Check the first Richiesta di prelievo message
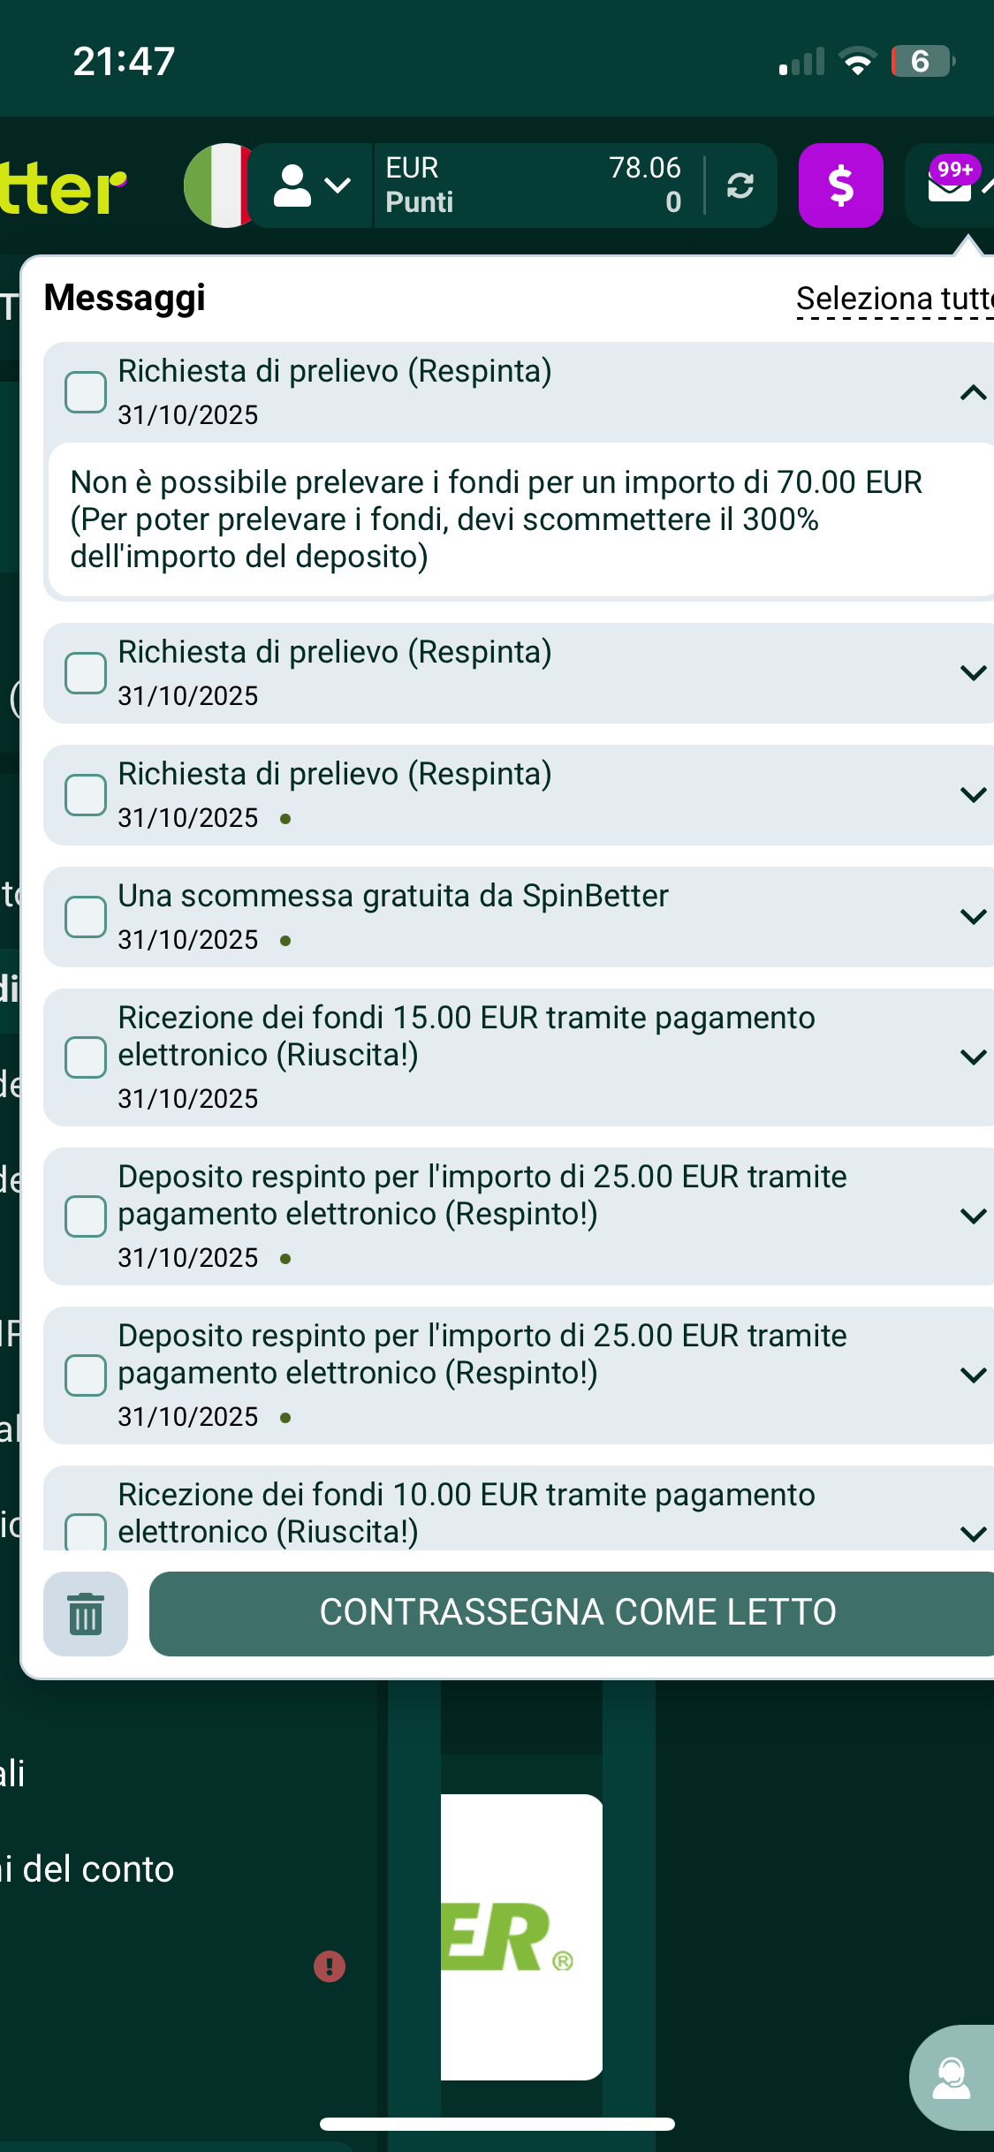 86,392
